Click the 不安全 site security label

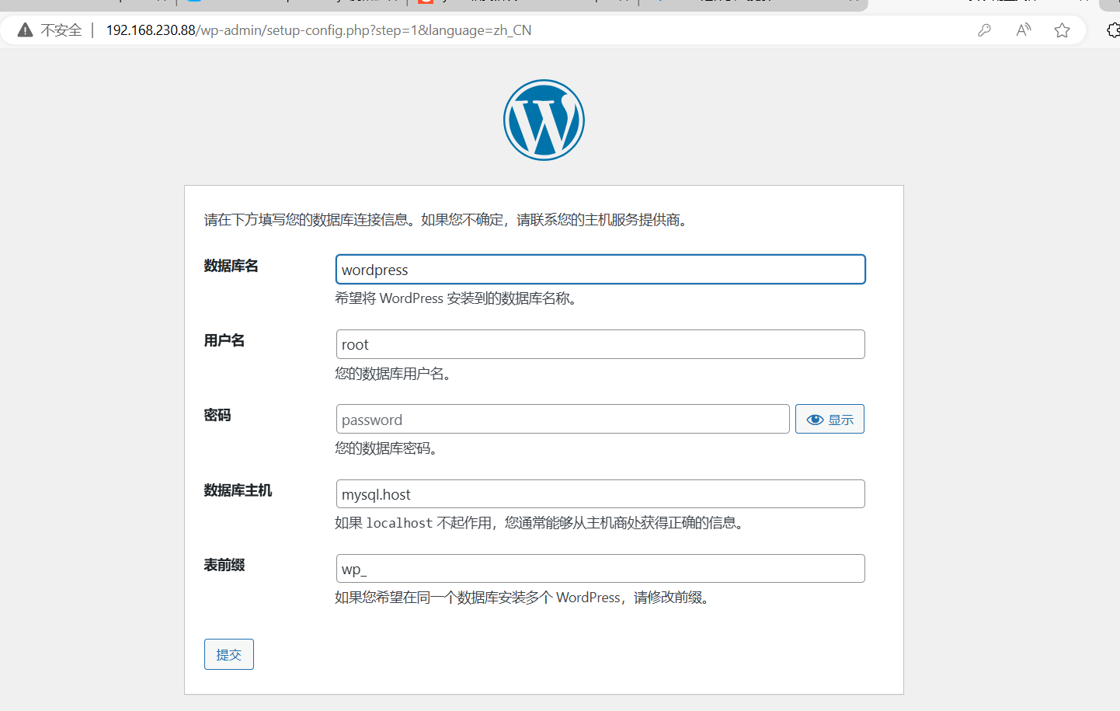coord(61,30)
